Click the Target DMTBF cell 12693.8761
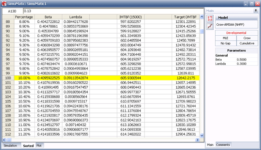The image size is (261, 150). pos(186,97)
